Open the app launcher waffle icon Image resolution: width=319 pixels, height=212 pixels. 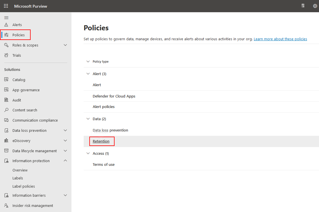pyautogui.click(x=6, y=6)
